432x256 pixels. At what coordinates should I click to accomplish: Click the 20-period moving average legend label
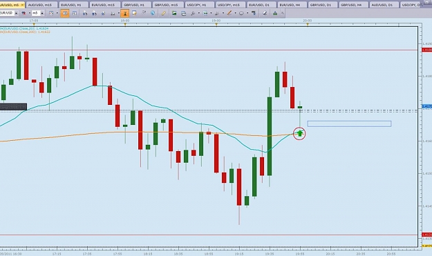(24, 28)
